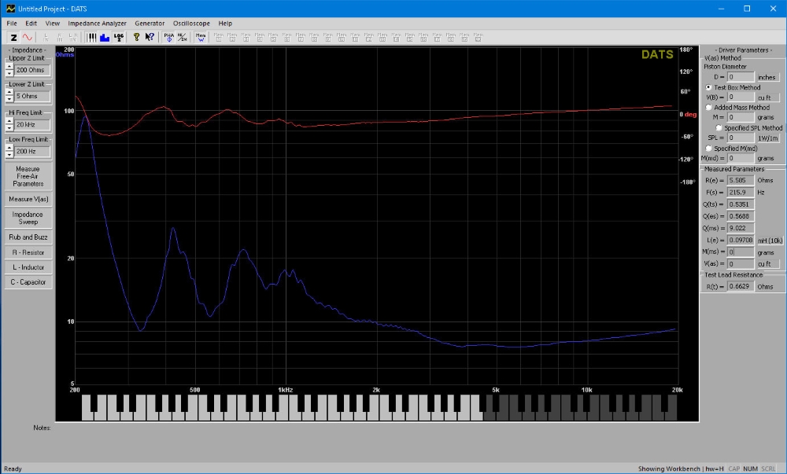Click the inches unit button

click(767, 77)
